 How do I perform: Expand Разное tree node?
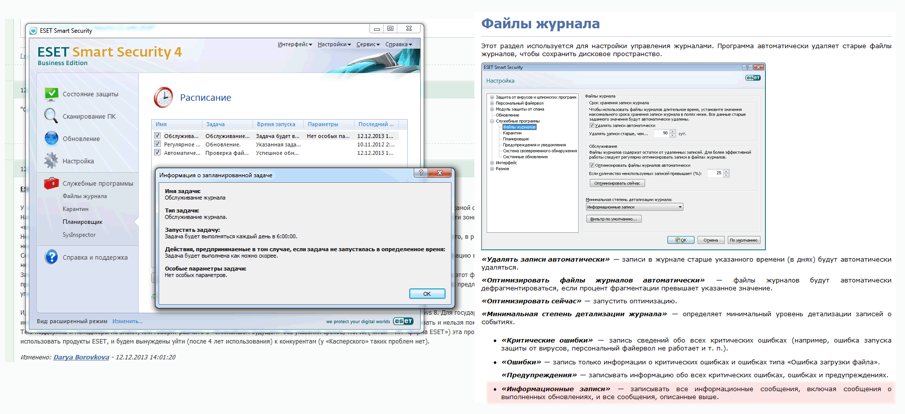[492, 169]
